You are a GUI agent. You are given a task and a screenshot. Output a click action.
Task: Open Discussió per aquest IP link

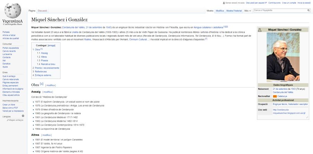256,3
